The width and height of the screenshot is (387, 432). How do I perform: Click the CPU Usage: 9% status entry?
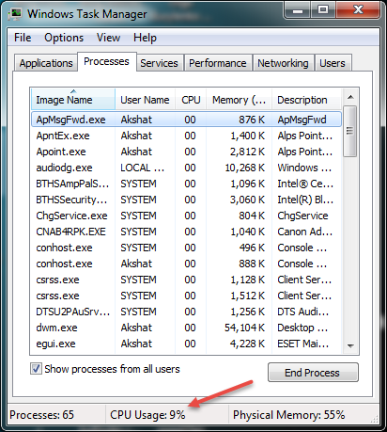(147, 415)
